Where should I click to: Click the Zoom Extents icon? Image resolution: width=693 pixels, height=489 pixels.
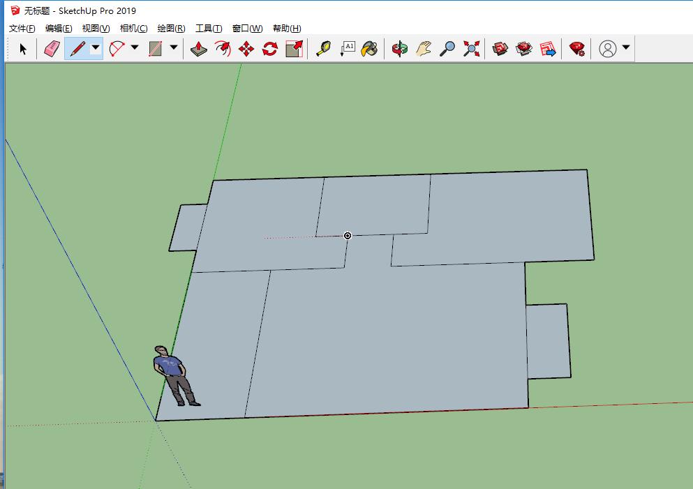point(472,49)
